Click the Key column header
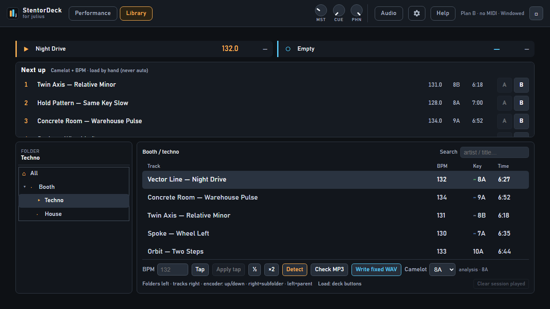 (x=477, y=166)
